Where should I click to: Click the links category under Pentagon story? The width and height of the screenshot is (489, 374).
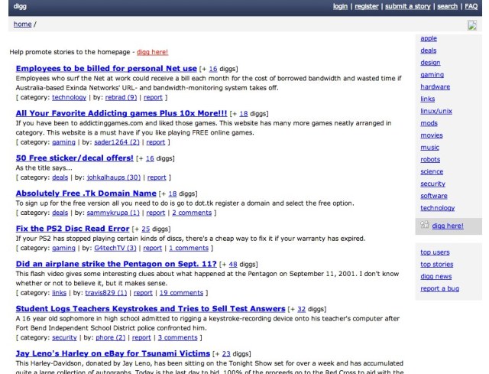tap(60, 293)
